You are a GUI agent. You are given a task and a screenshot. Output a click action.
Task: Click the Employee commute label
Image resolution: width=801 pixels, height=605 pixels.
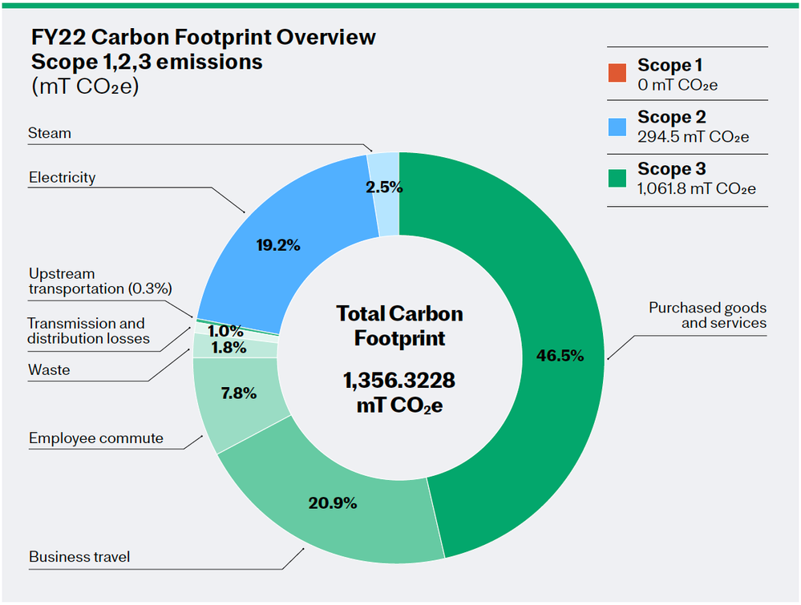(96, 438)
